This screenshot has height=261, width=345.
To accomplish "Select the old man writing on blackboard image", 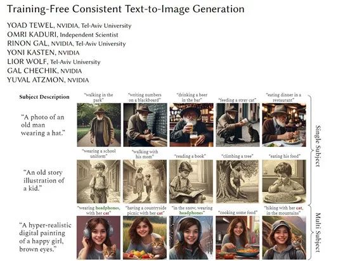I will tap(145, 125).
